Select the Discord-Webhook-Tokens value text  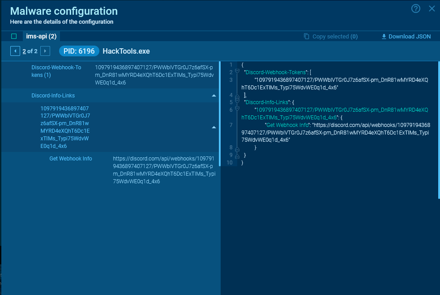(x=154, y=75)
